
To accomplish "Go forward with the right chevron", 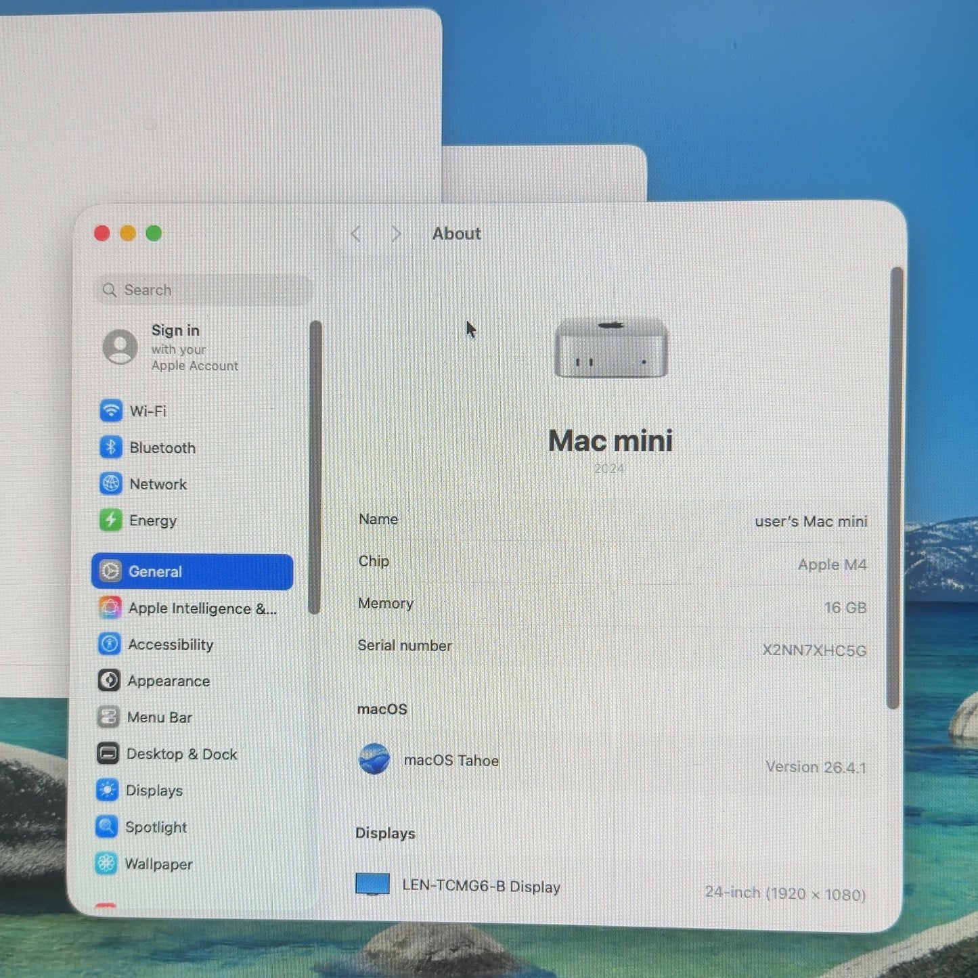I will pos(397,234).
